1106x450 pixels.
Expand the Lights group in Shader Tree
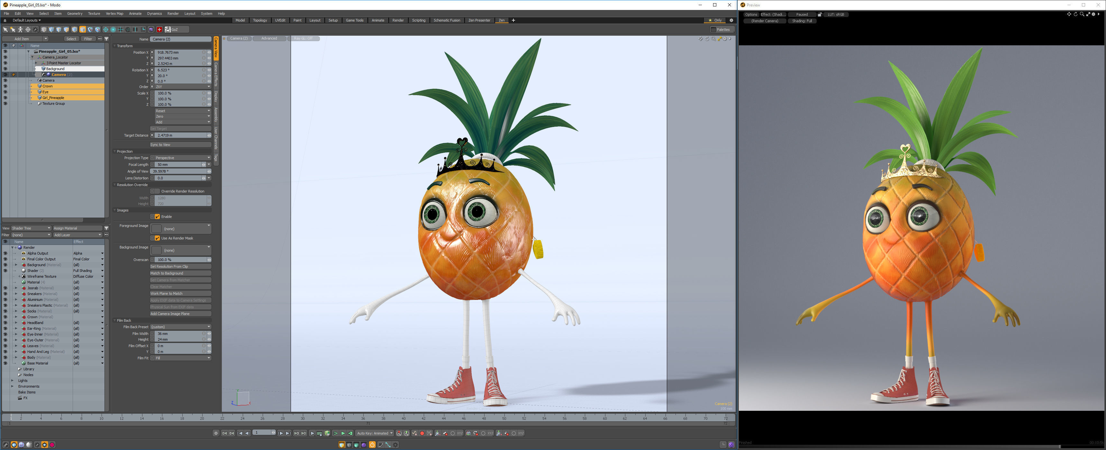(13, 381)
